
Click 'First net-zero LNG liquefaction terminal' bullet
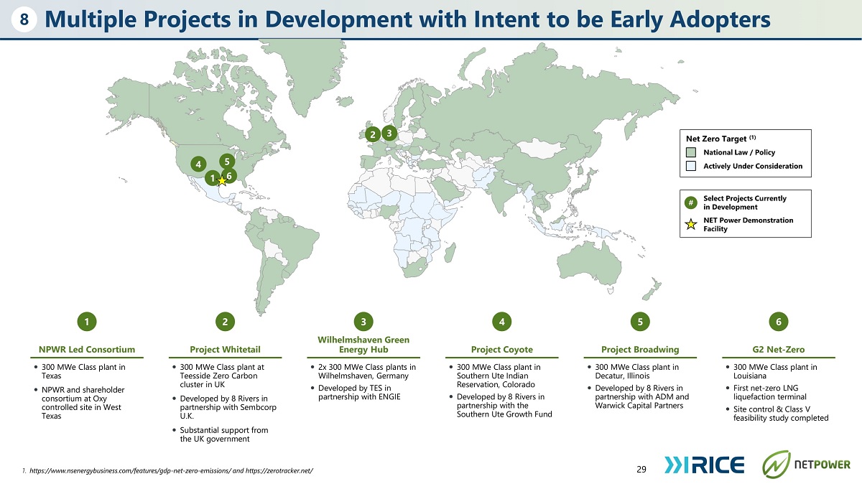click(x=770, y=393)
